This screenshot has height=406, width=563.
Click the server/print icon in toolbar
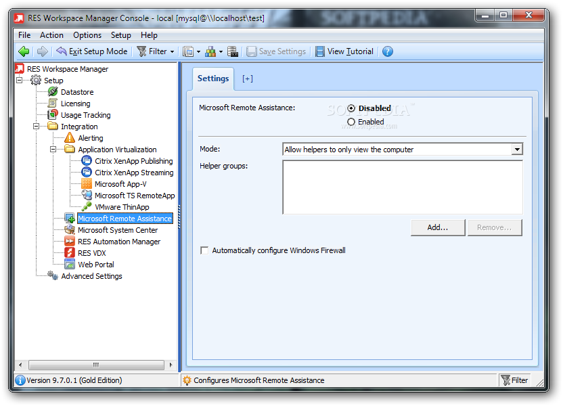[233, 51]
